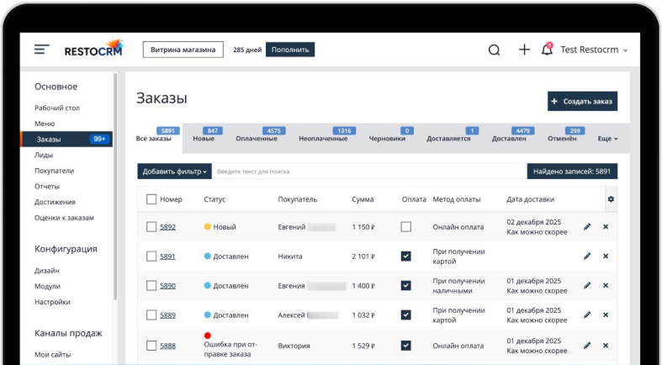Switch to the Отменён tab

pyautogui.click(x=562, y=139)
